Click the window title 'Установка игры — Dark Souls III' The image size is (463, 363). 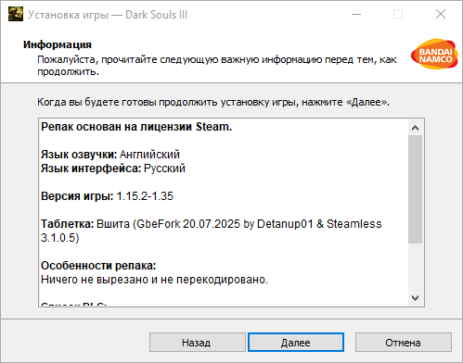[x=108, y=15]
